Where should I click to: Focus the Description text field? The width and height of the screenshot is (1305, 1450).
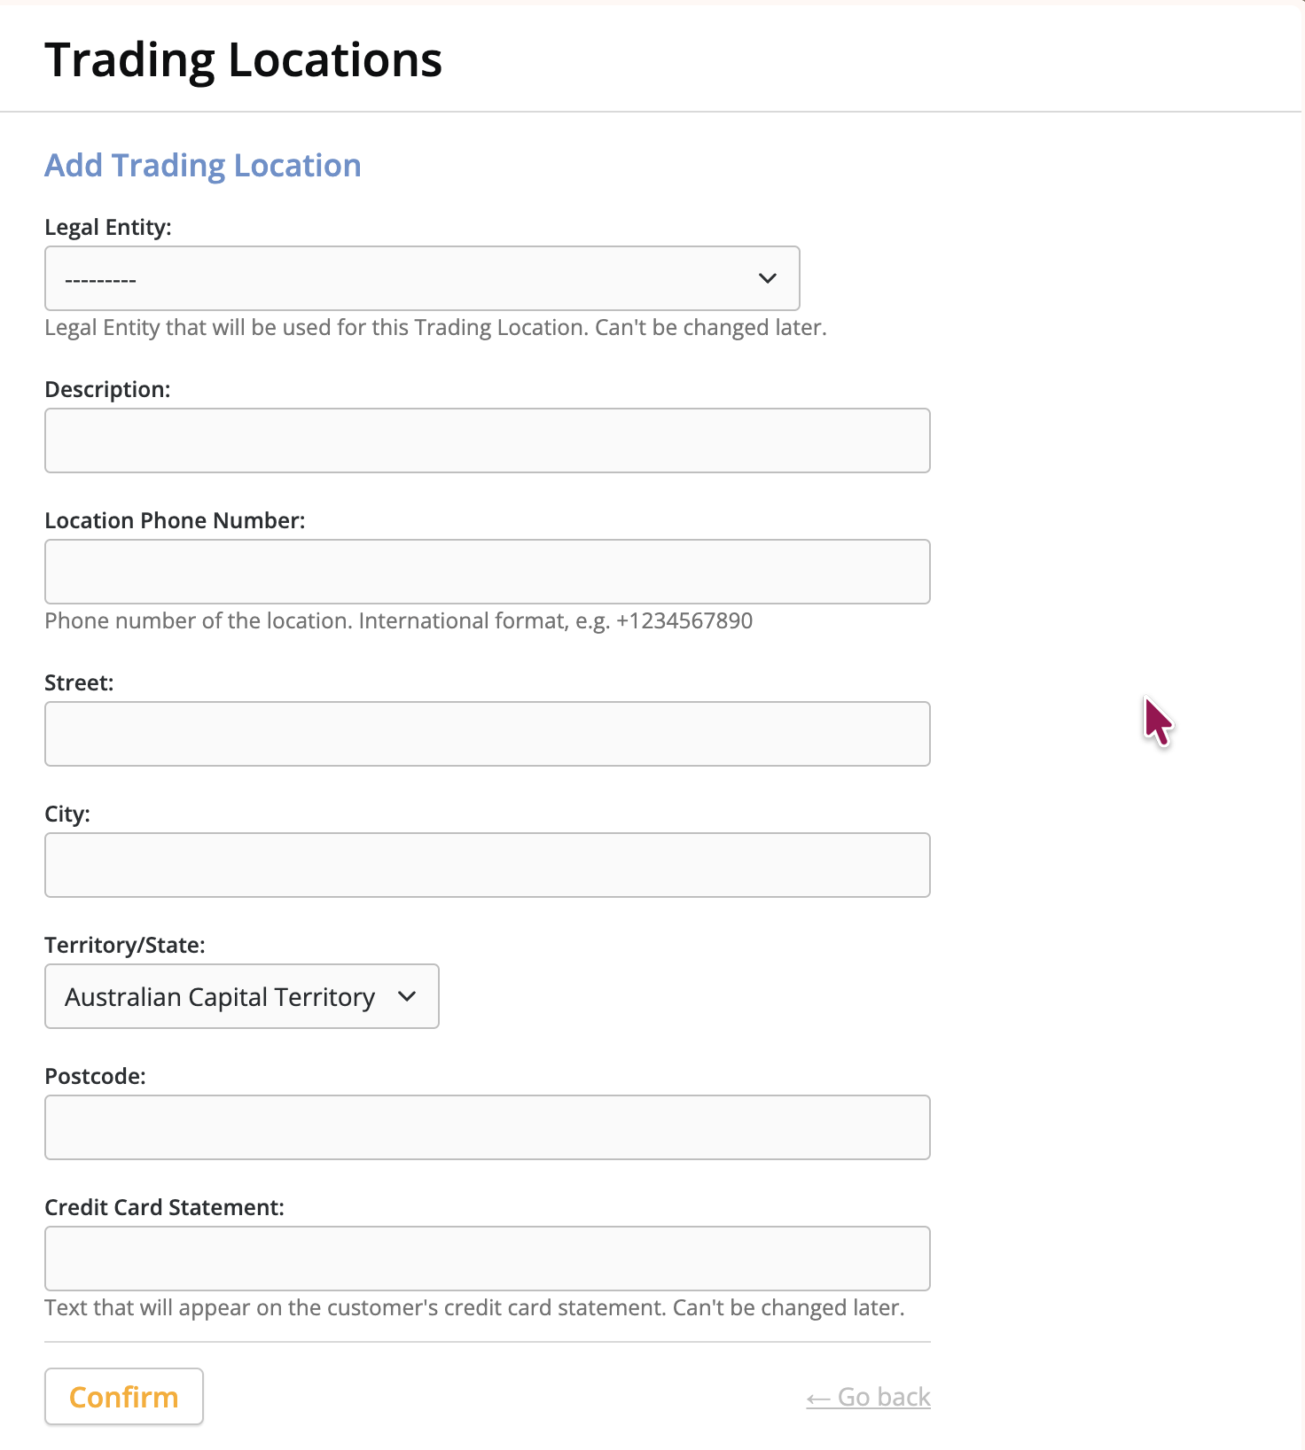coord(488,440)
